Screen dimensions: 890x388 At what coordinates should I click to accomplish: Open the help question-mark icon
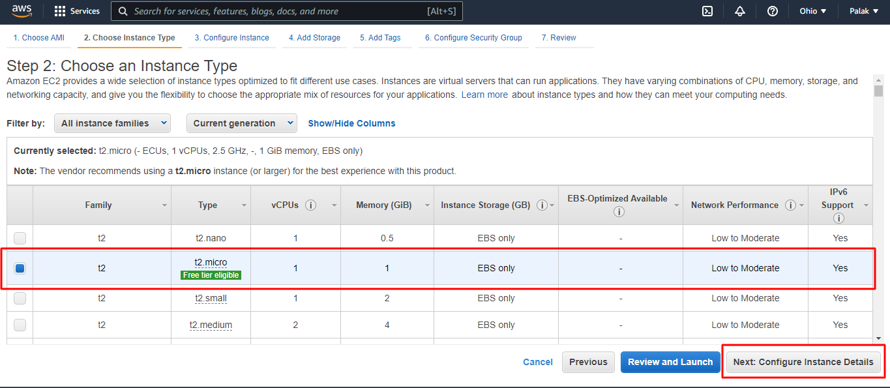click(773, 11)
